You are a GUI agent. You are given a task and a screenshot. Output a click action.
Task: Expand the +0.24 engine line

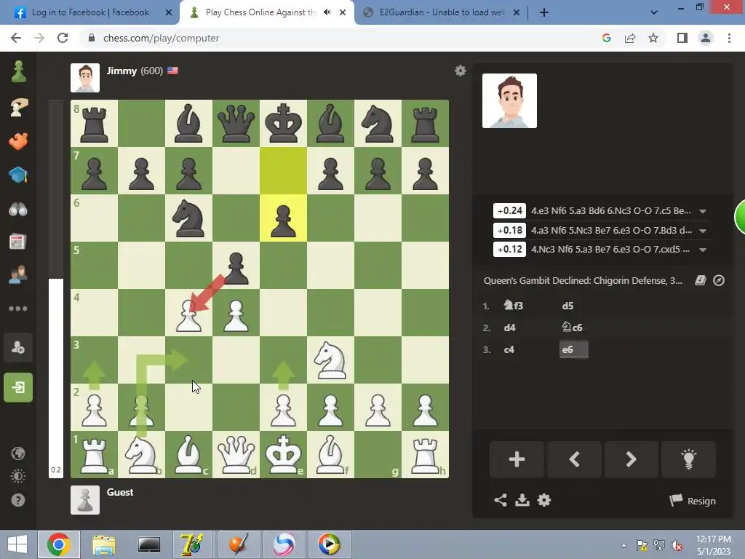click(x=703, y=211)
